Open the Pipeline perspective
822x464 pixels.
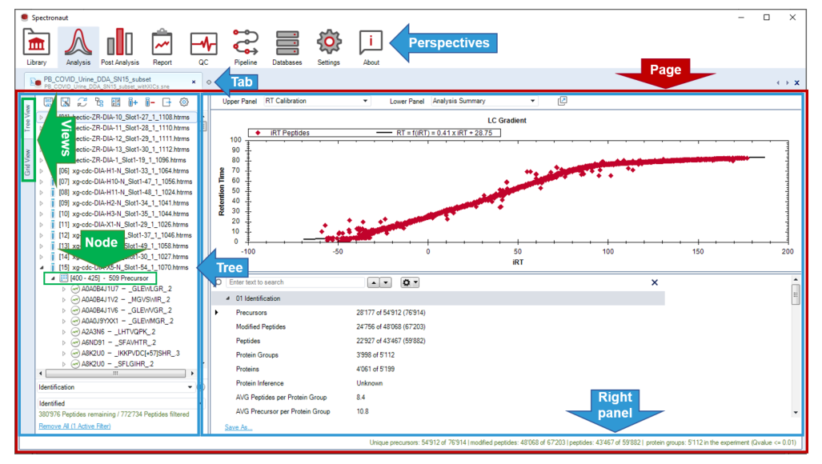tap(246, 48)
